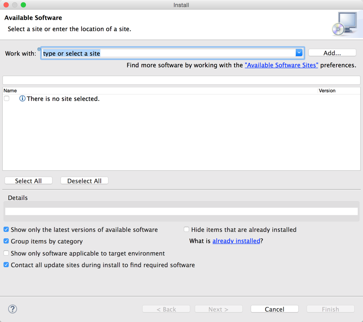Tick the checkbox next to no site selected row

click(7, 98)
